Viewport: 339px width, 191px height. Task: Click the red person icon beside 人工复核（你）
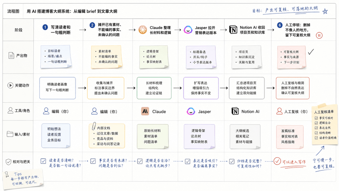point(280,111)
